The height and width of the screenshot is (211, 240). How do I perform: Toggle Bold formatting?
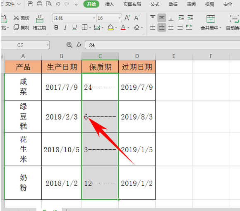(x=56, y=28)
